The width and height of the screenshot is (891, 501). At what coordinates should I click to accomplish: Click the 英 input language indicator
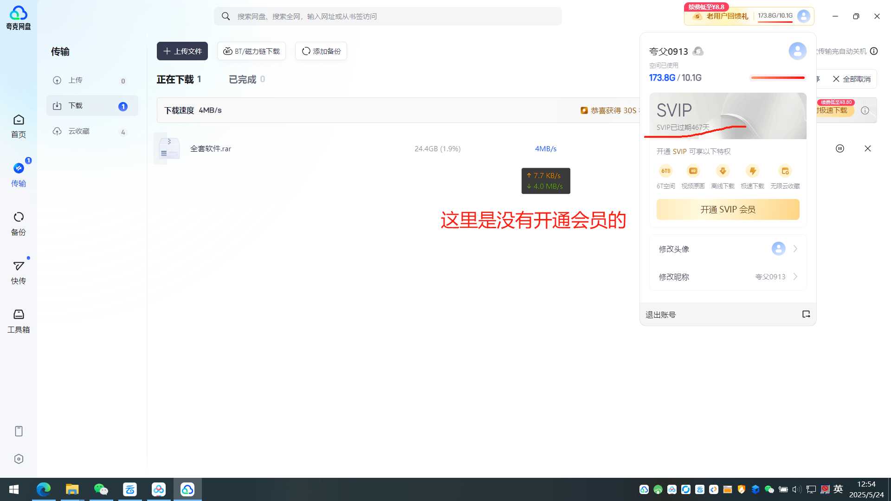click(838, 489)
